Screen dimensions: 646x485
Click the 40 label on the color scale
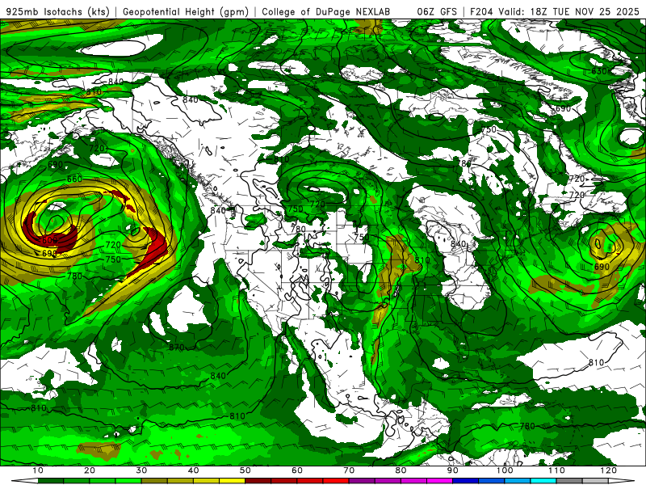193,470
